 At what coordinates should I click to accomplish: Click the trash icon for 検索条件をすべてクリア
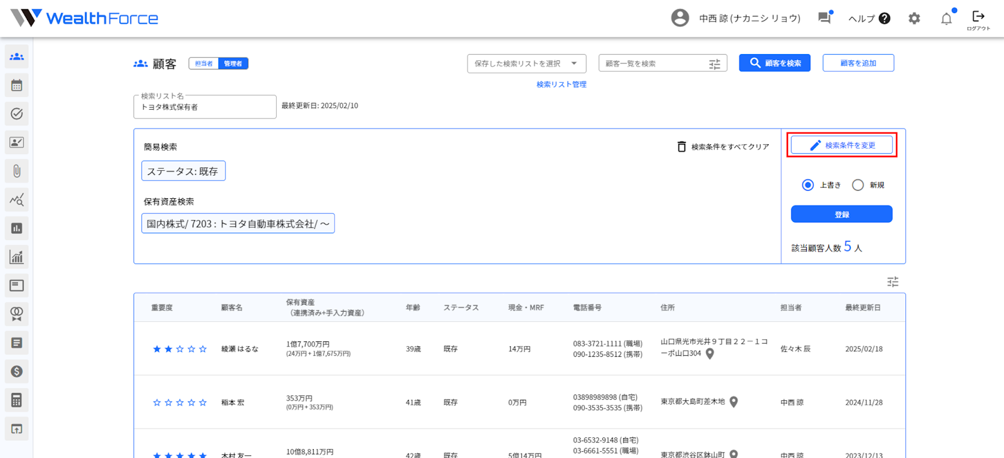tap(681, 147)
